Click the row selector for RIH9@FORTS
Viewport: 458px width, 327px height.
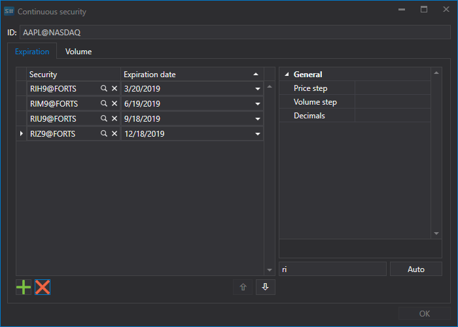(x=22, y=88)
